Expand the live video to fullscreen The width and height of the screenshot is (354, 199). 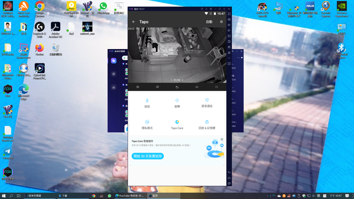click(x=216, y=87)
